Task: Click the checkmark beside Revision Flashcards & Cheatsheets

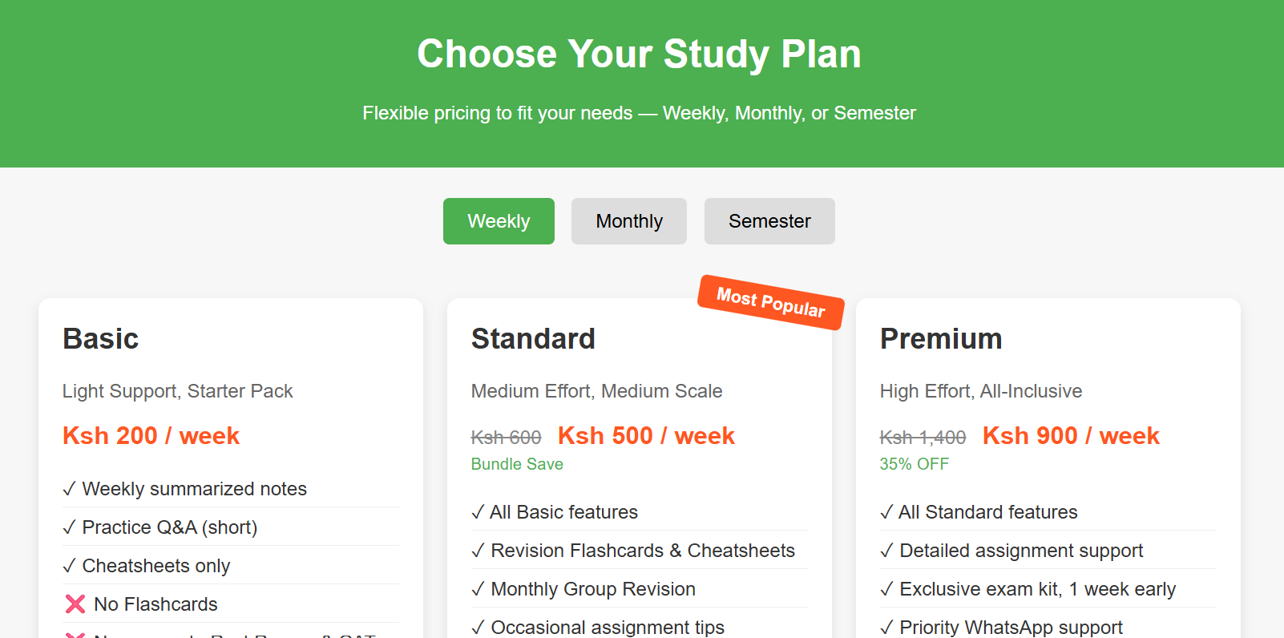Action: tap(477, 550)
